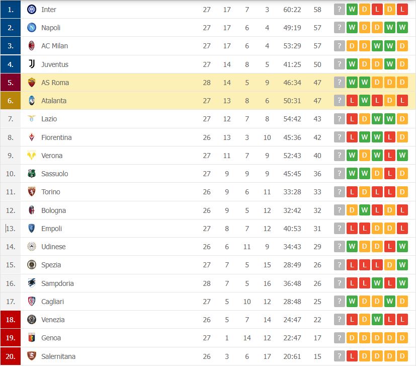Click the Juventus team logo
416x366 pixels.
[32, 64]
